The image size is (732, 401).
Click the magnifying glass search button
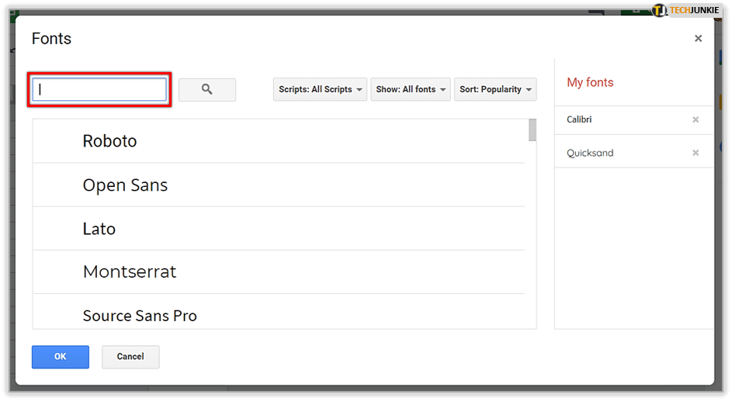[207, 89]
